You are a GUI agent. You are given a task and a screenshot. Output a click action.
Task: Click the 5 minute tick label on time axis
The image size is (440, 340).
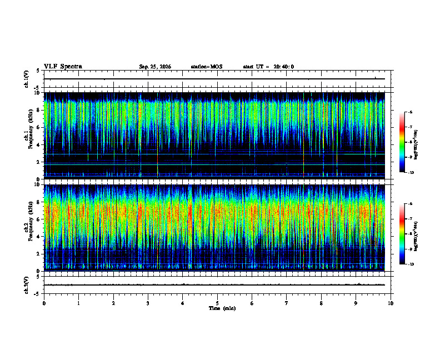coord(217,303)
